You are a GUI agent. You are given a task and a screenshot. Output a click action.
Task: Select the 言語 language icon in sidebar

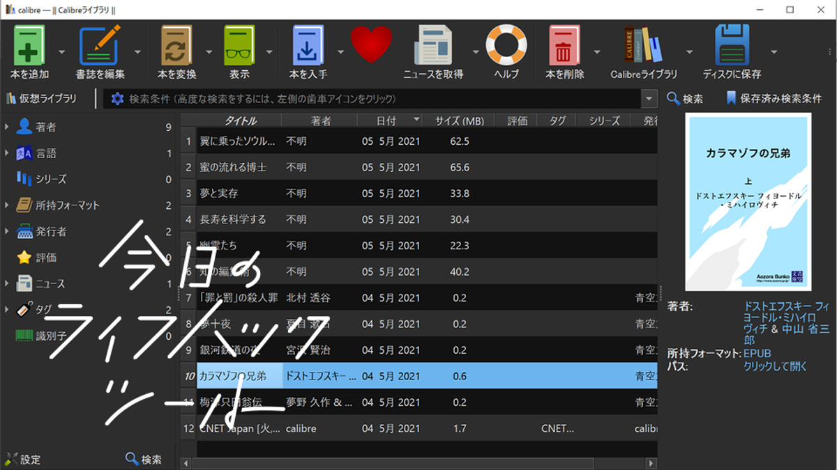(x=24, y=153)
